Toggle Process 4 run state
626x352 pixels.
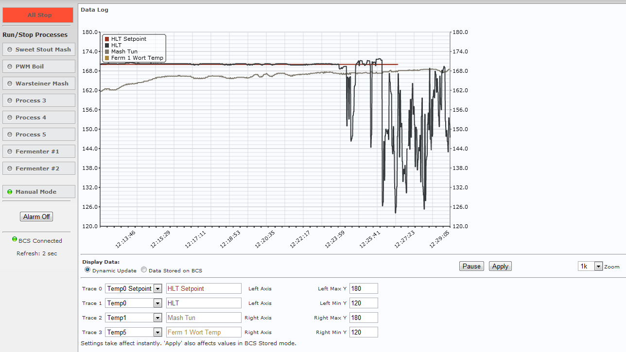(39, 117)
